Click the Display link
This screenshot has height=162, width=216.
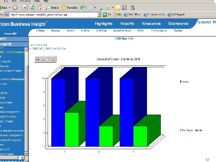pyautogui.click(x=55, y=31)
